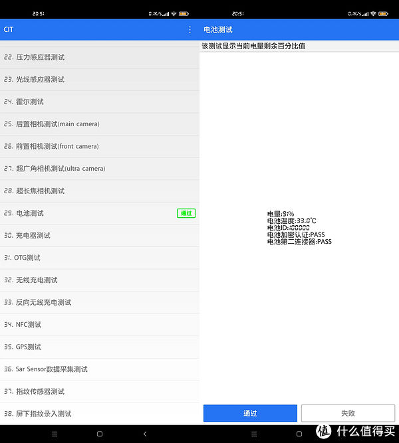Tap the battery icon in left status bar
Image resolution: width=399 pixels, height=443 pixels.
pos(184,13)
